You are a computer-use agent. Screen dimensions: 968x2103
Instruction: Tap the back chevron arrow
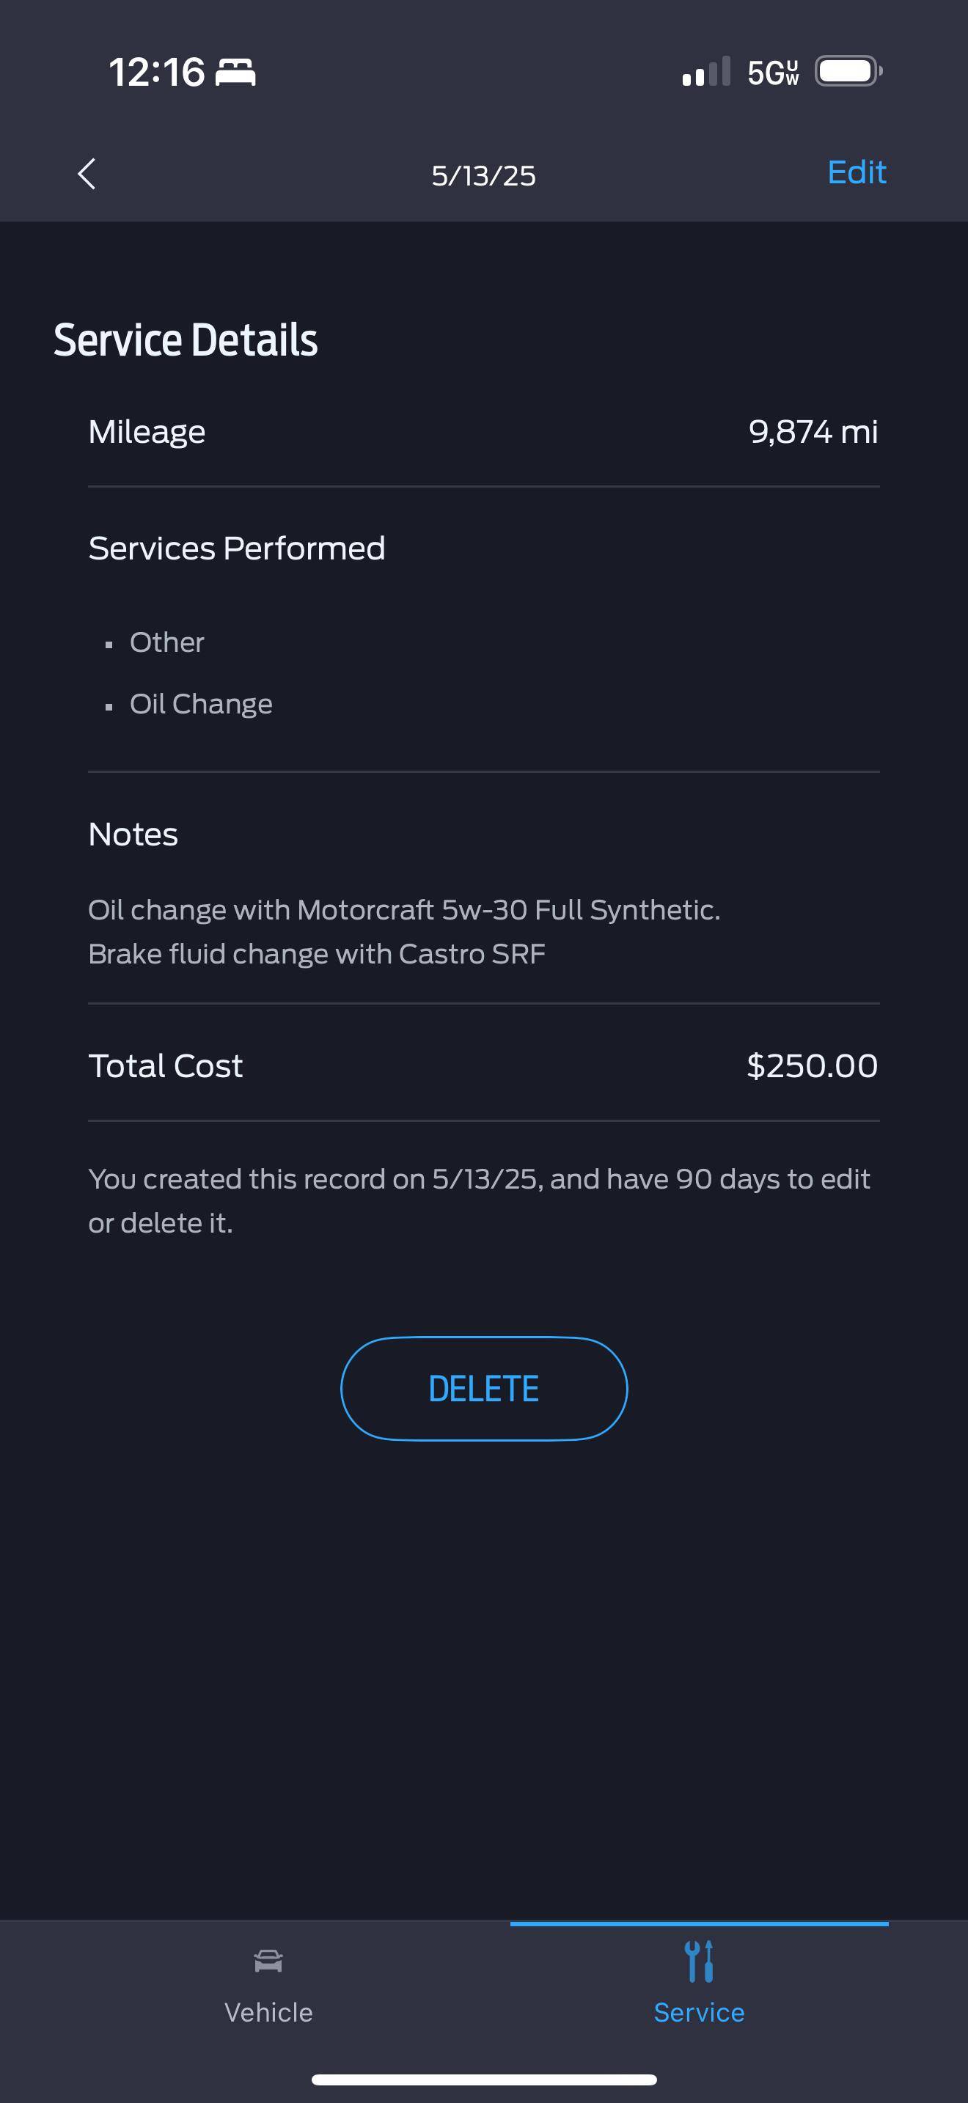pyautogui.click(x=87, y=174)
